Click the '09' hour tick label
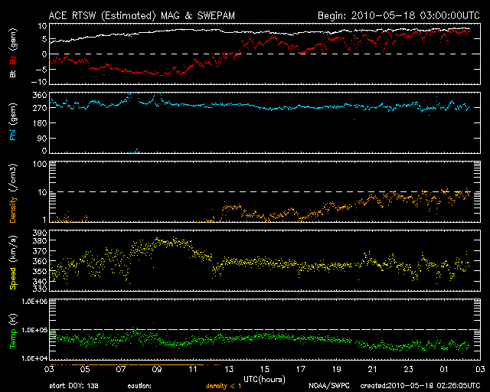The width and height of the screenshot is (490, 392). pos(157,369)
